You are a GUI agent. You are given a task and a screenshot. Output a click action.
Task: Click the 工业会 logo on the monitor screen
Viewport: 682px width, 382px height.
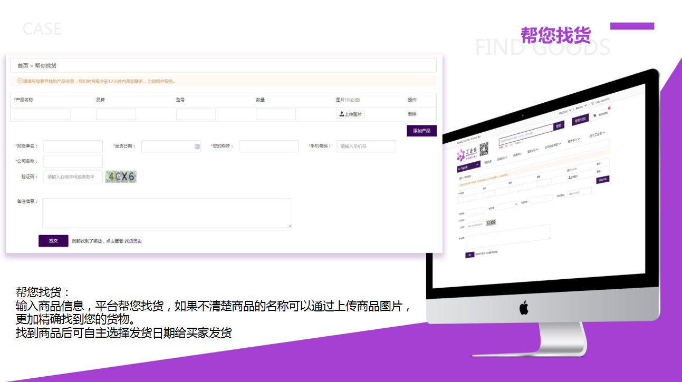pos(467,154)
